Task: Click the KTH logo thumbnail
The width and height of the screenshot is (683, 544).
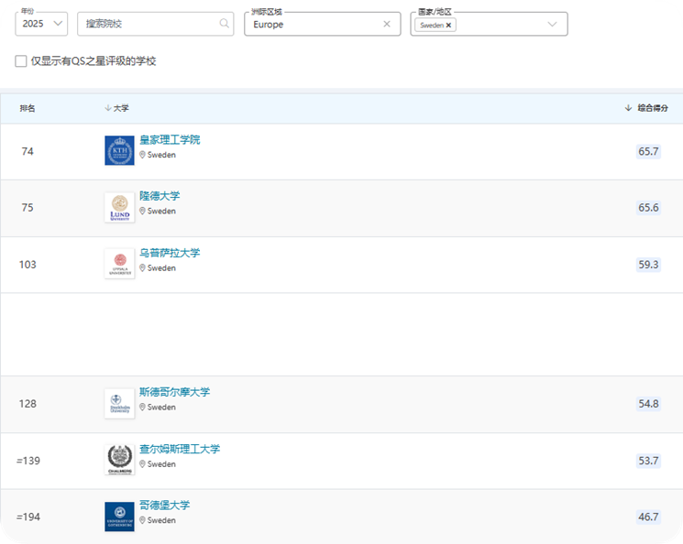Action: click(x=119, y=150)
